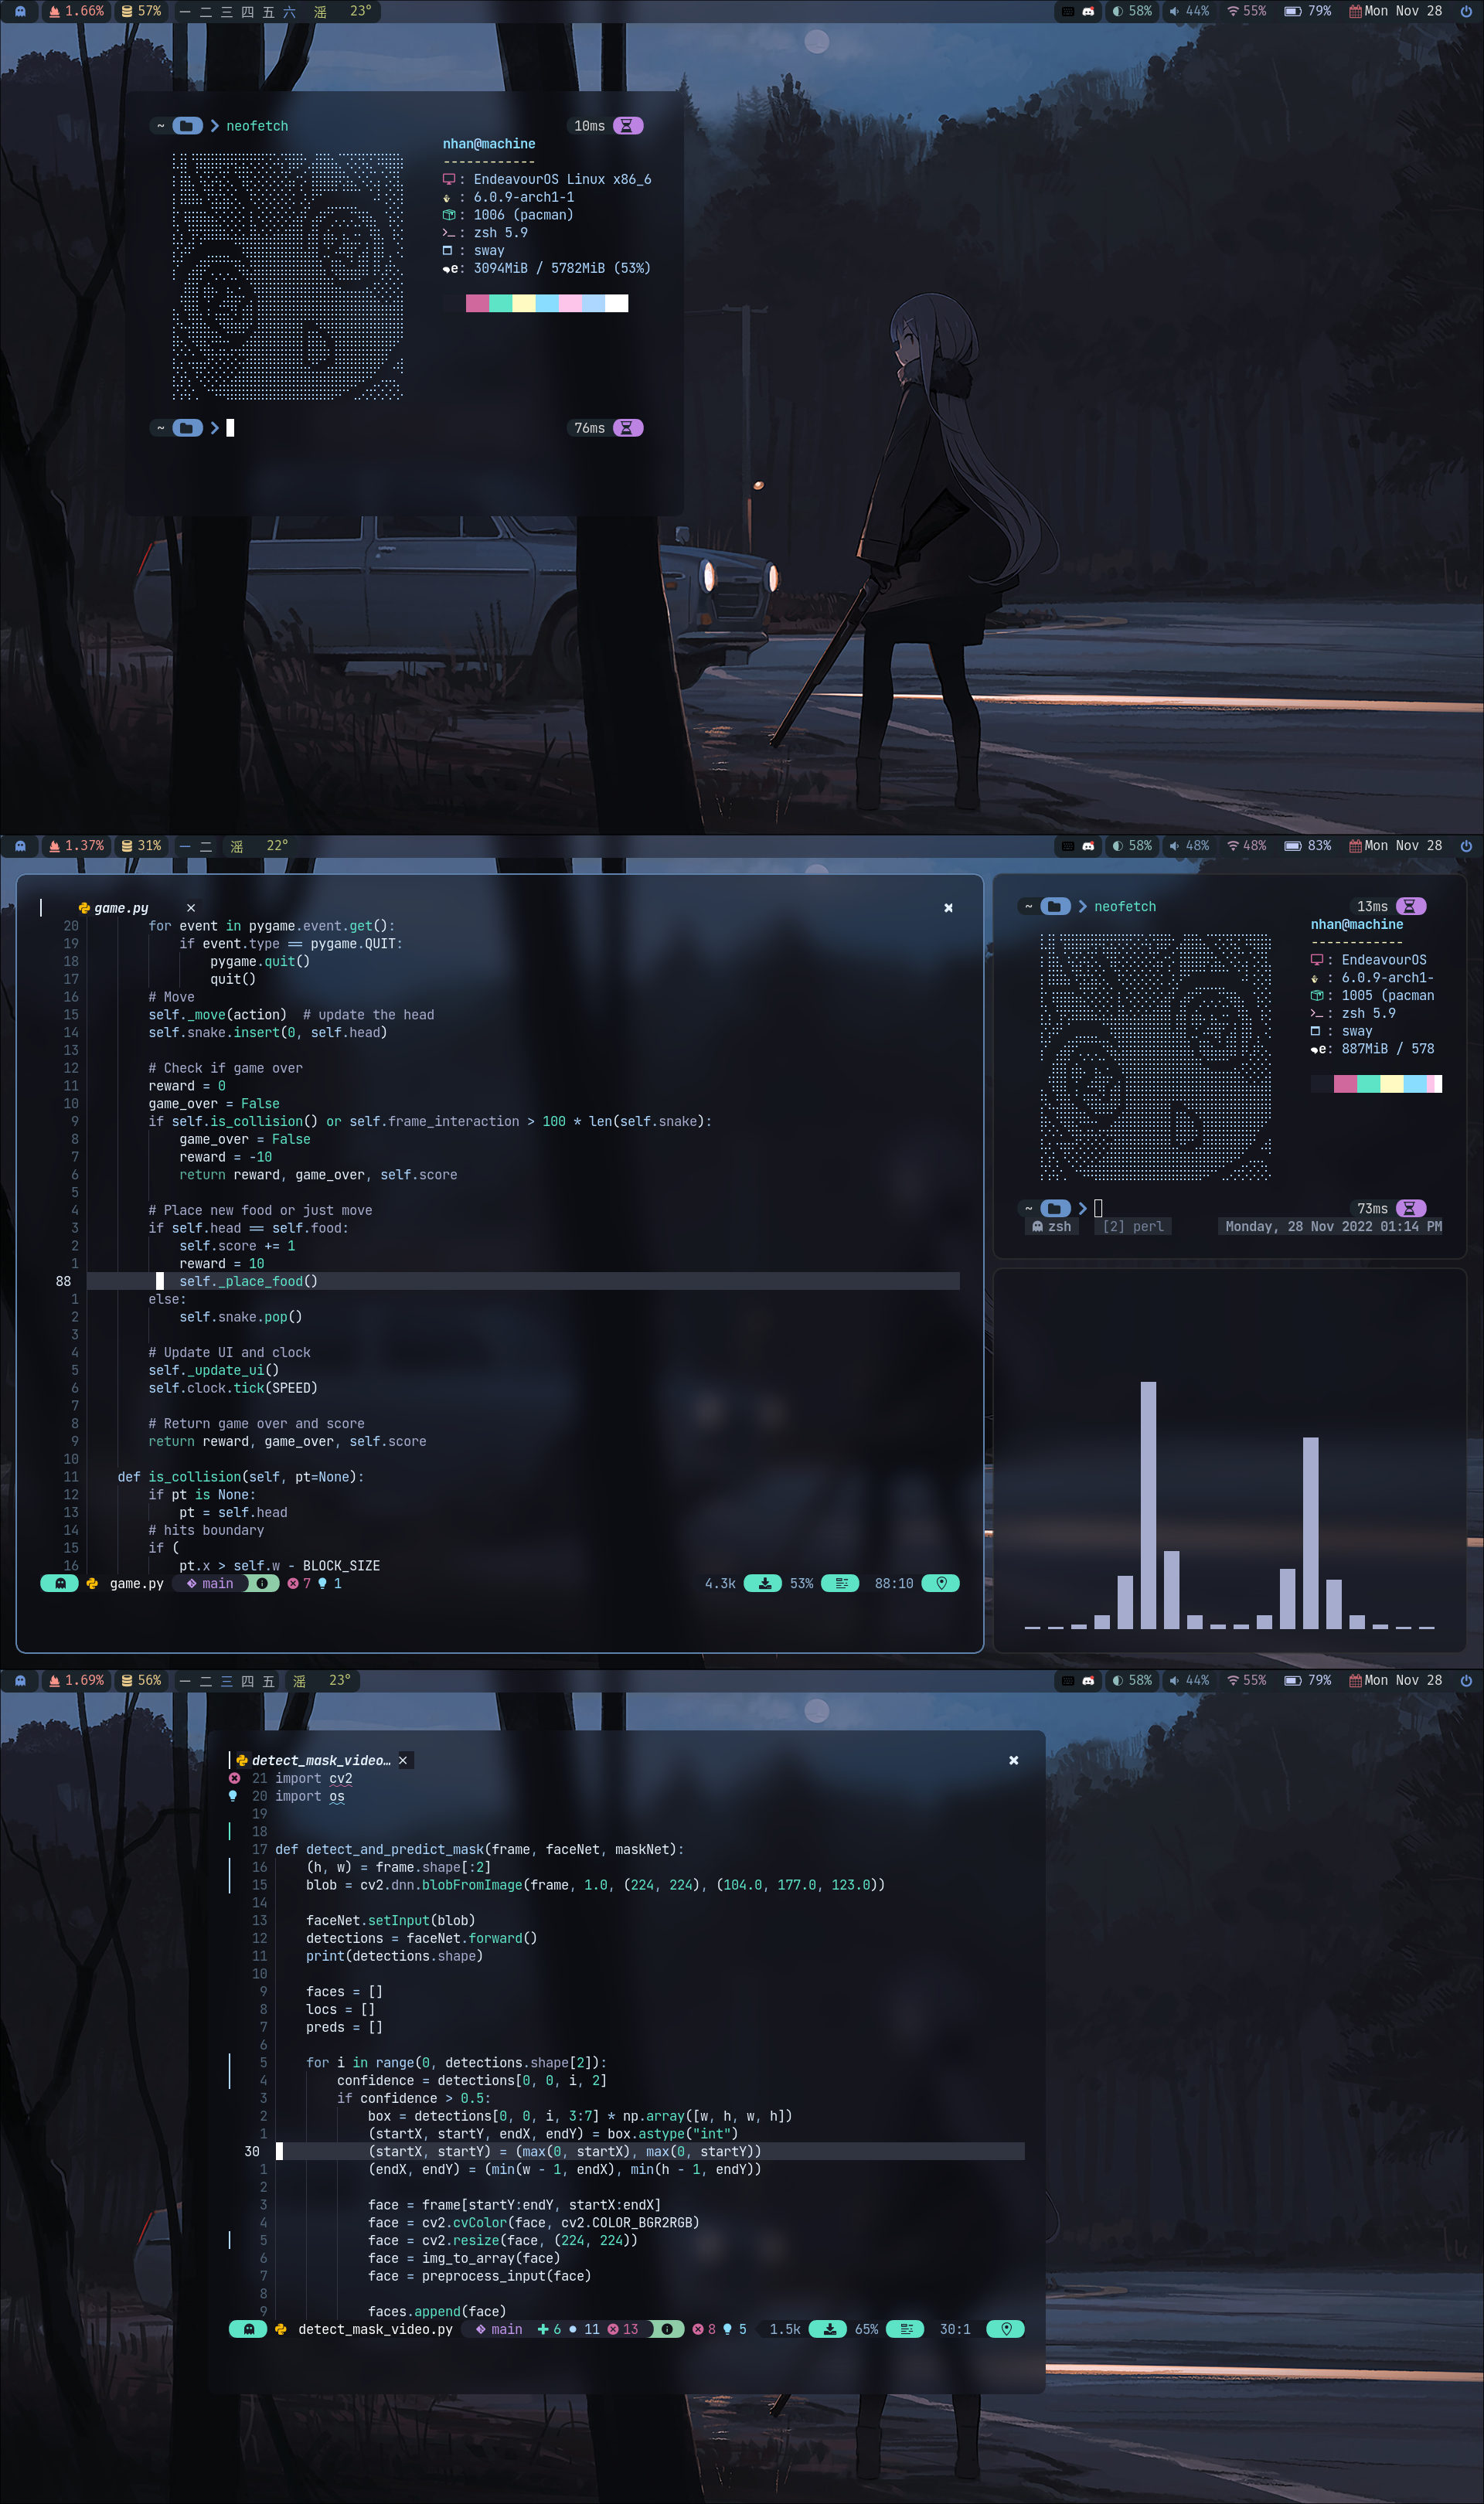Screen dimensions: 1484x2504
Task: Open the battery module showing 83%
Action: [x=1308, y=845]
